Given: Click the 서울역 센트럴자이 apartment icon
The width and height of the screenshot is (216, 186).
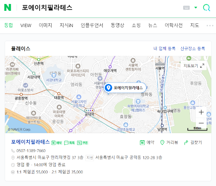Looking at the screenshot, I should click(133, 60).
